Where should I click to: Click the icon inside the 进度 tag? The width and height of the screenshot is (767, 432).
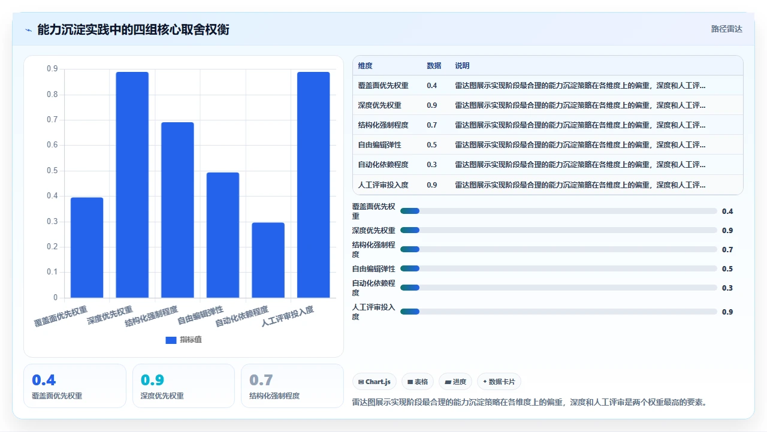448,382
